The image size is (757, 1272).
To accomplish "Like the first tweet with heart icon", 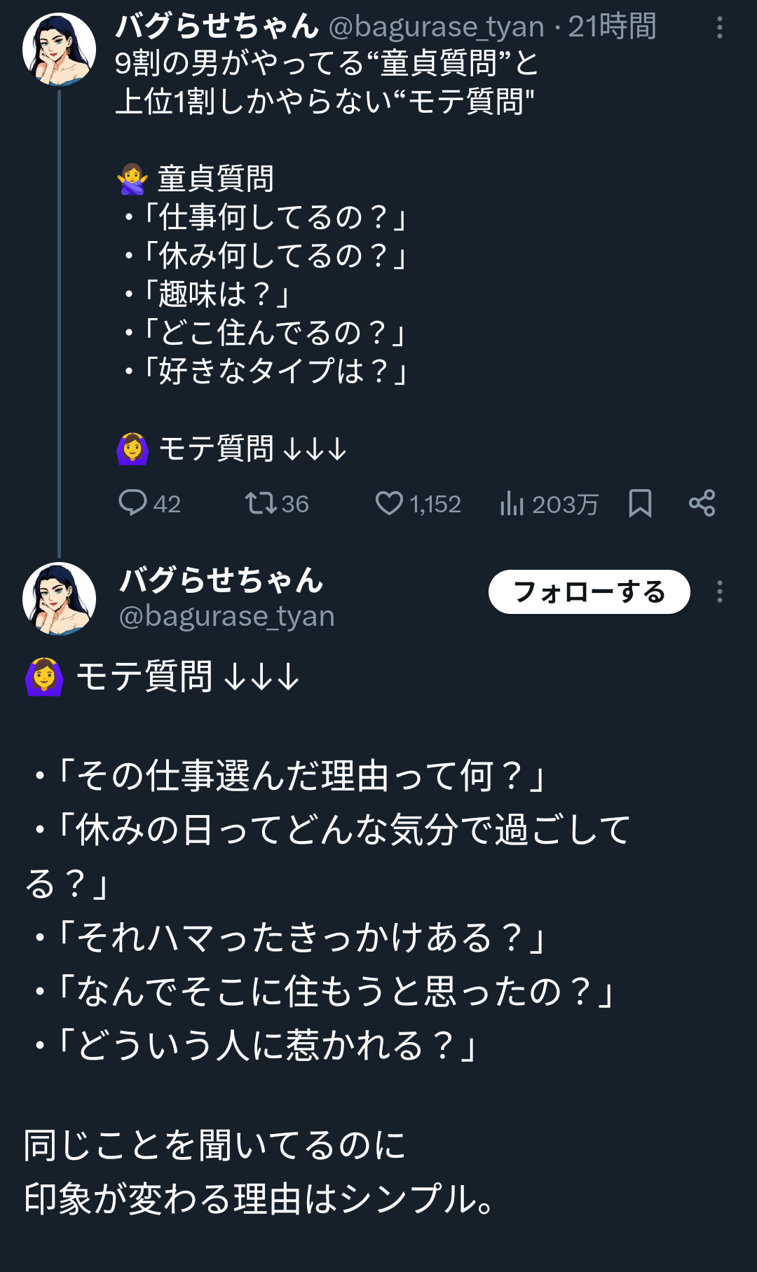I will coord(389,503).
